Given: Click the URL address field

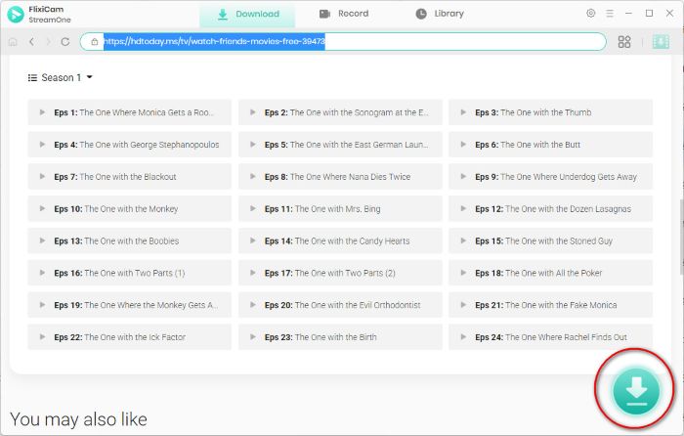Looking at the screenshot, I should tap(343, 42).
